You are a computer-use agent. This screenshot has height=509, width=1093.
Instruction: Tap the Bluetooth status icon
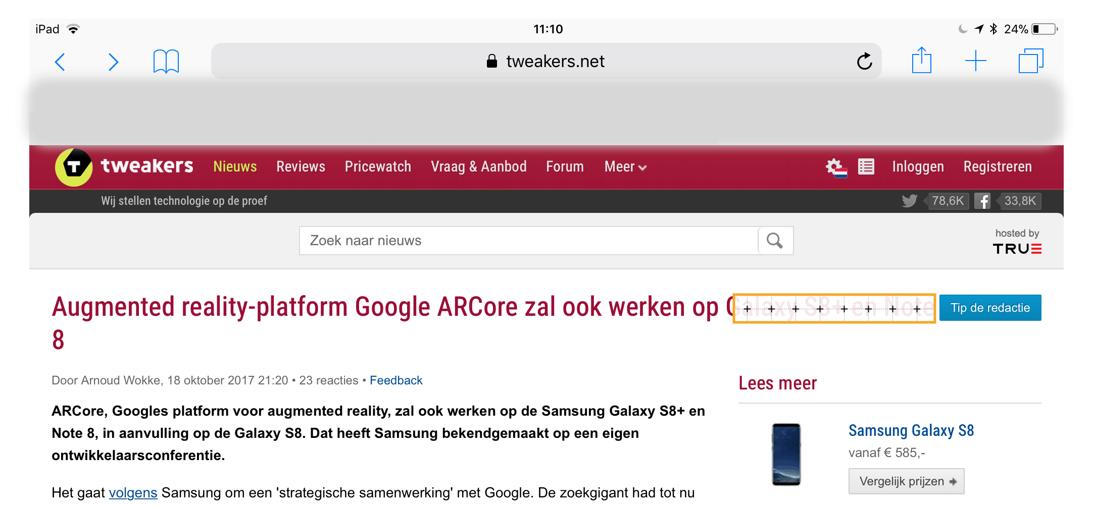pyautogui.click(x=993, y=29)
